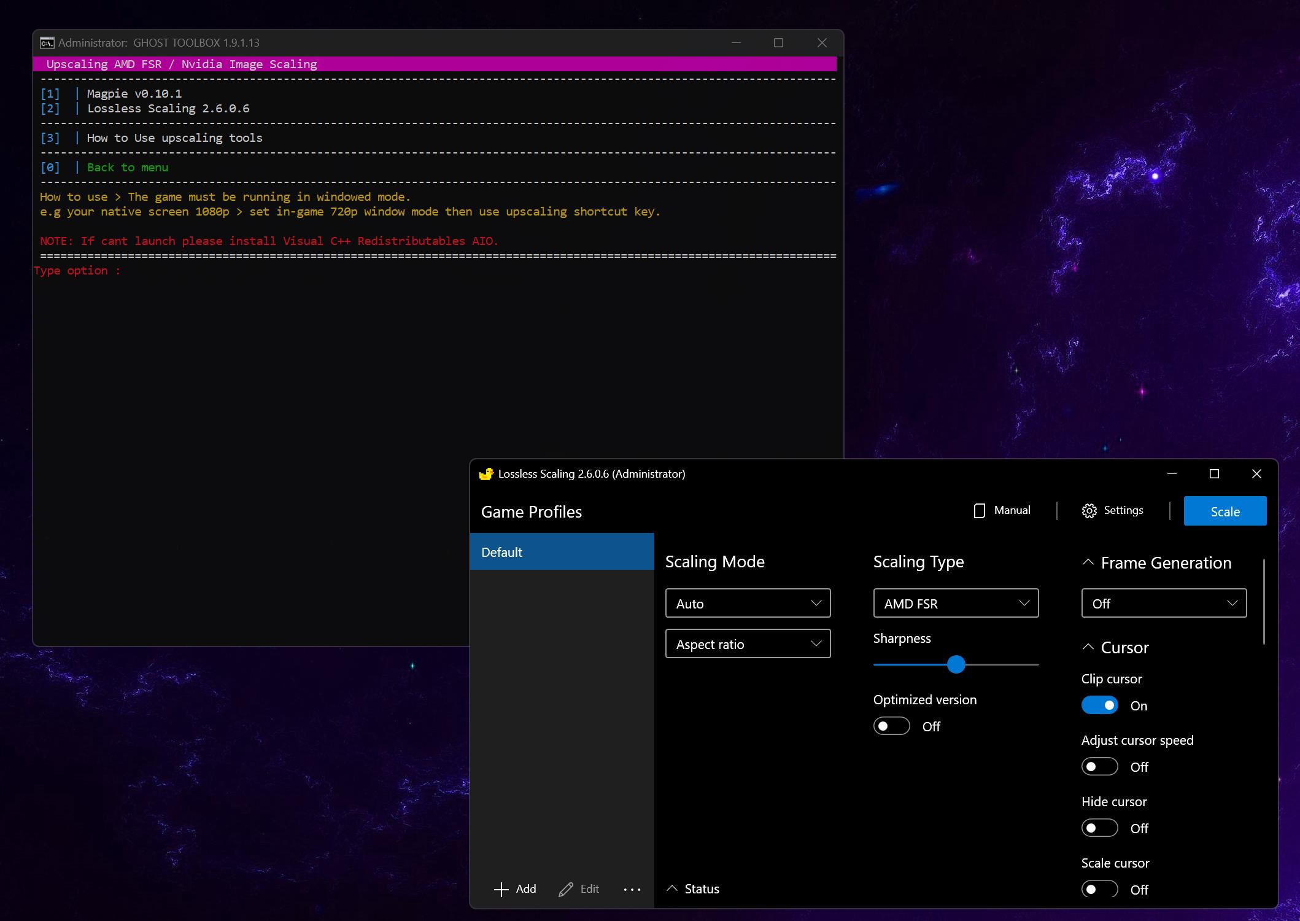This screenshot has width=1300, height=921.
Task: Click the Settings gear icon
Action: (1089, 511)
